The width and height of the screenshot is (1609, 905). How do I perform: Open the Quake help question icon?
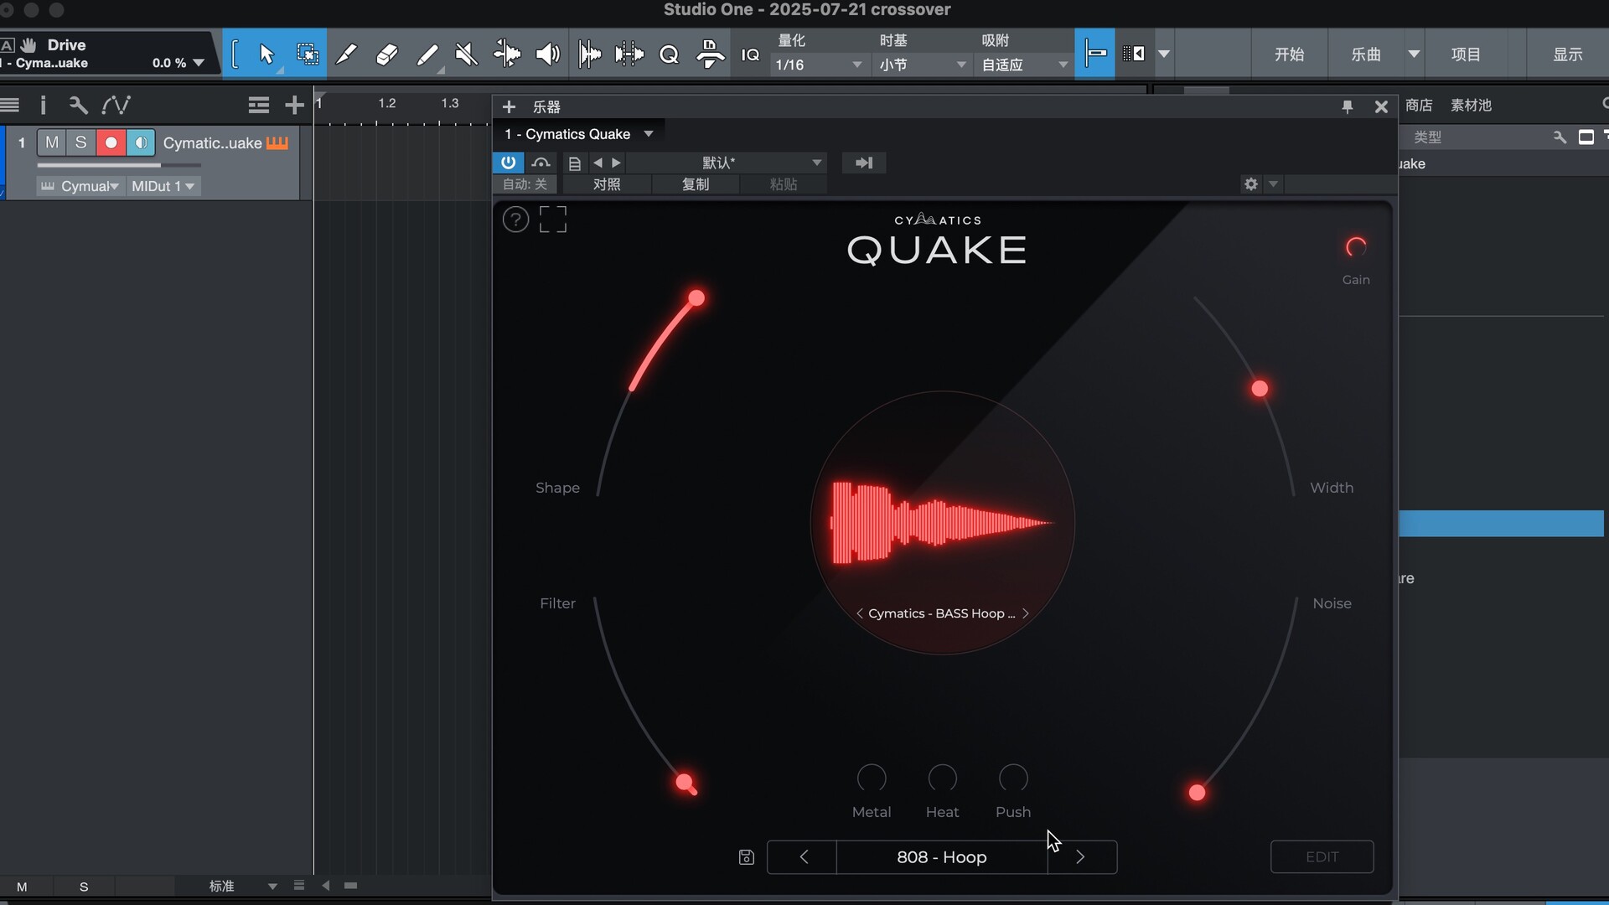pos(515,220)
